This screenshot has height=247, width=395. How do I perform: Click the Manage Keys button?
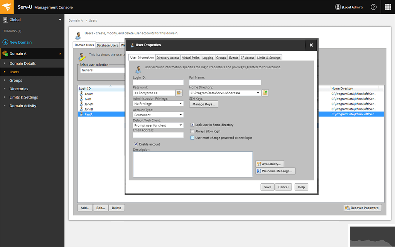204,104
